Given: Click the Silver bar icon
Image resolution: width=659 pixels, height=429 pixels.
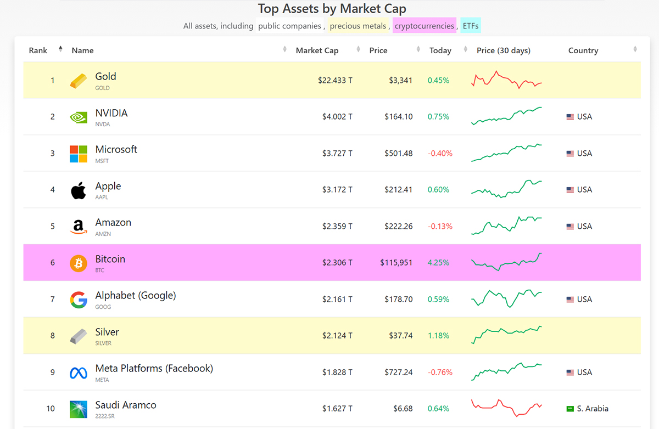Looking at the screenshot, I should pyautogui.click(x=79, y=336).
